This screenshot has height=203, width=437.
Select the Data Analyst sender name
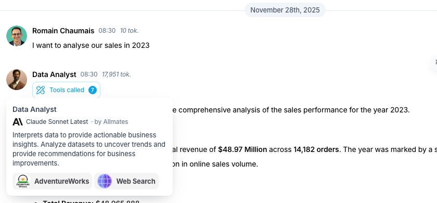click(54, 74)
